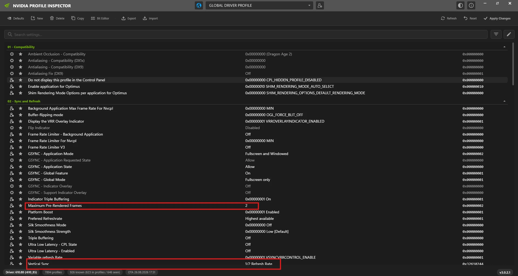Click the vertical scrollbar thumb

click(x=513, y=64)
